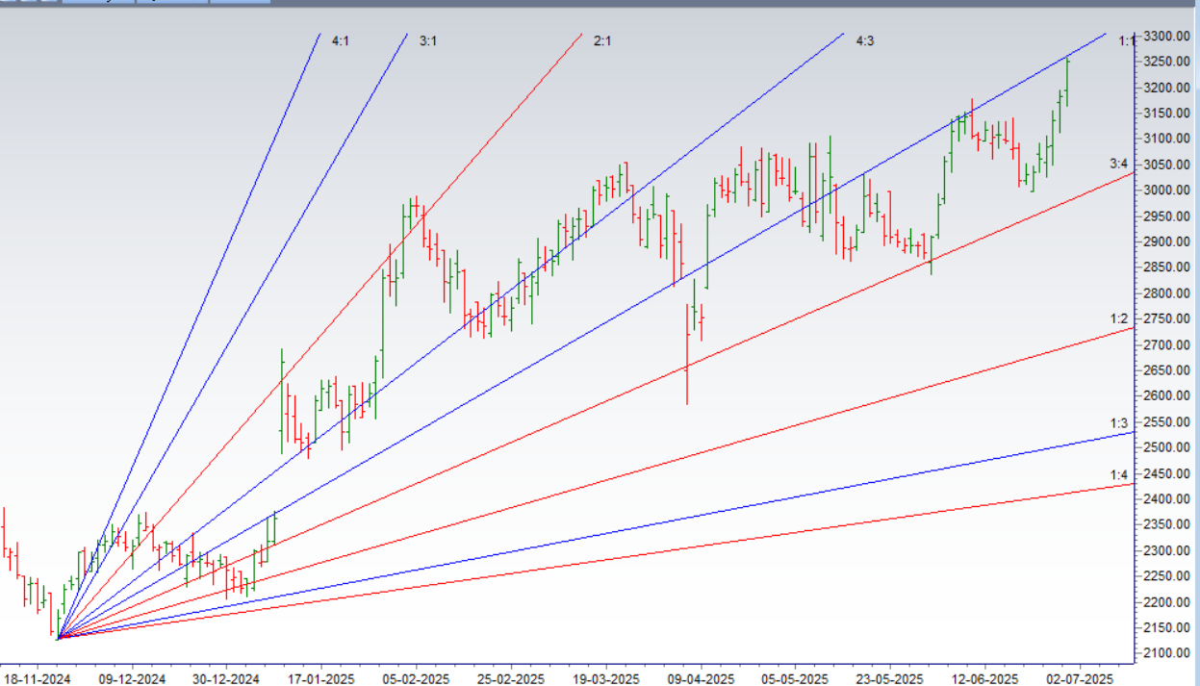
Task: Select the 4:3 Gann fan line label
Action: (863, 41)
